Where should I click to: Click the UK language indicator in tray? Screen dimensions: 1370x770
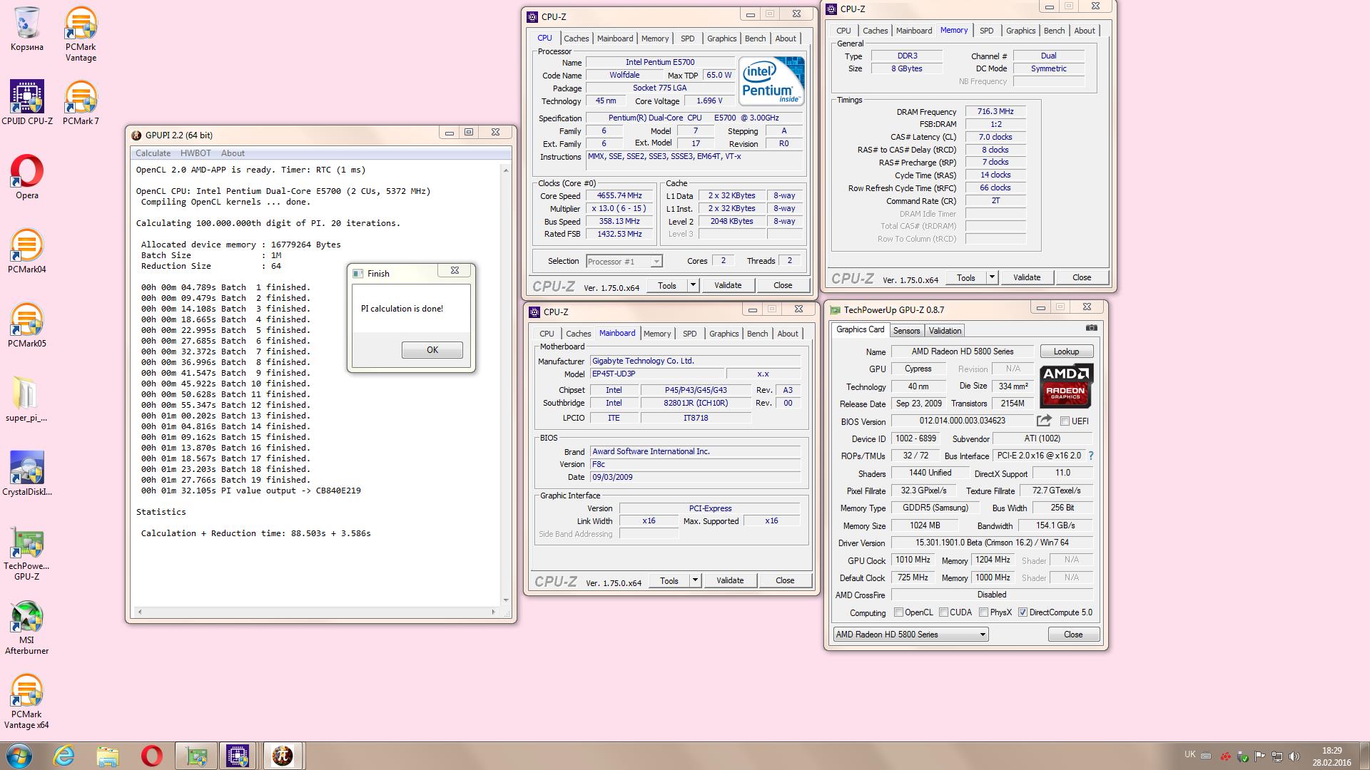1190,754
